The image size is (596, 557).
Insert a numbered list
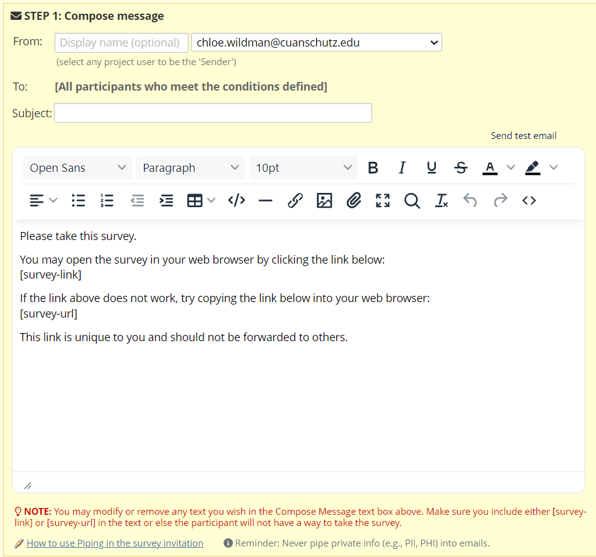[x=107, y=200]
